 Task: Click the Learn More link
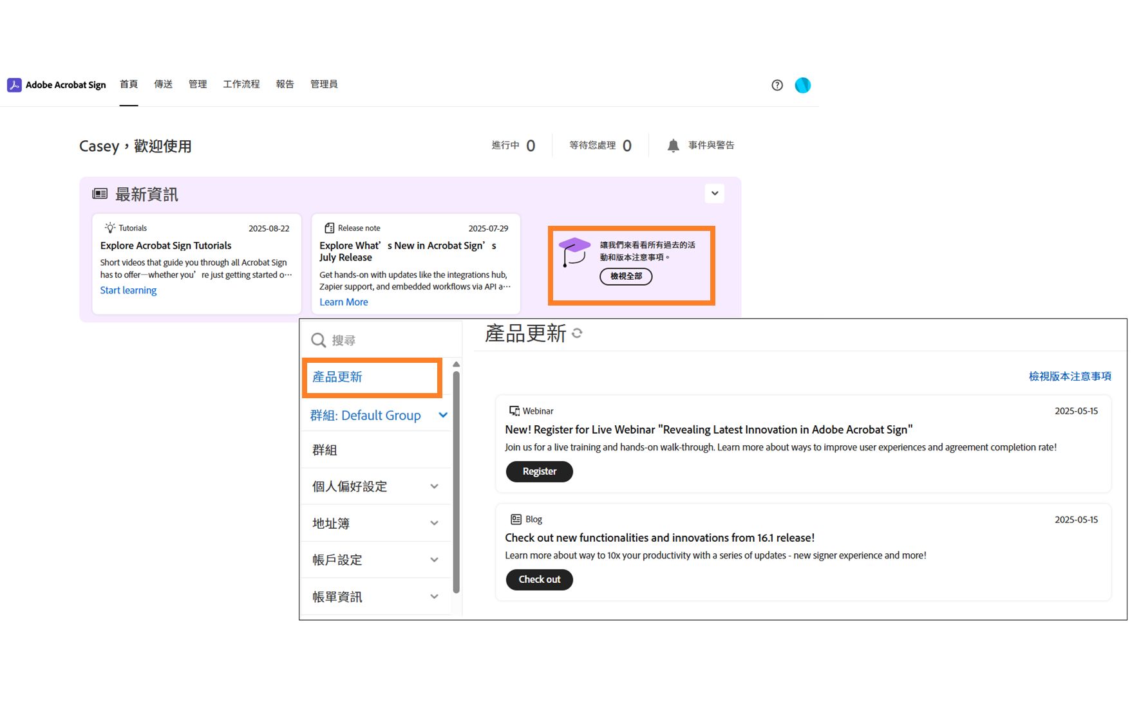(x=344, y=302)
